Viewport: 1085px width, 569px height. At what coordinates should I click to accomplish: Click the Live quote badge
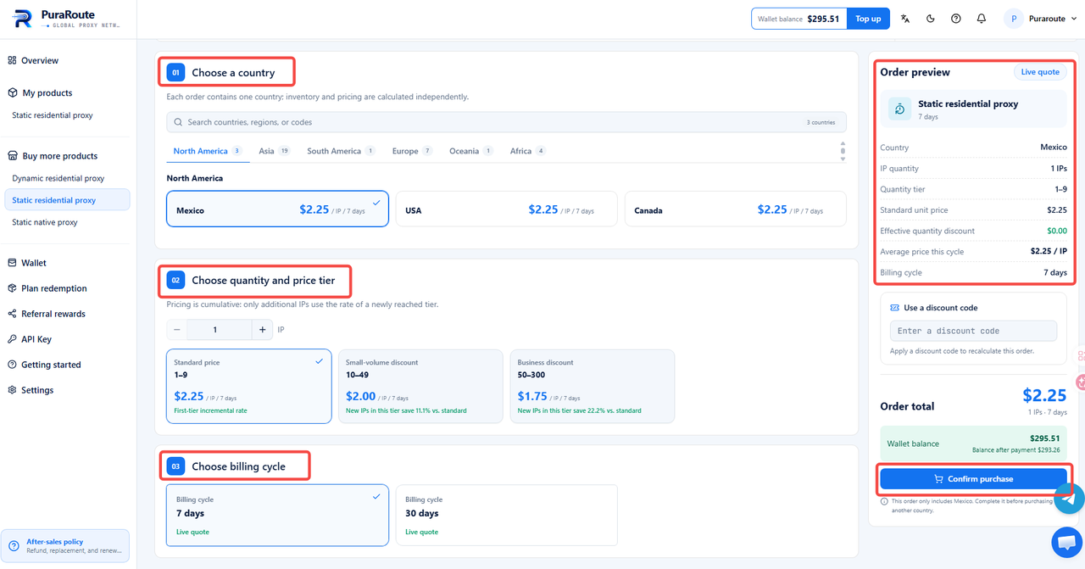click(1040, 72)
